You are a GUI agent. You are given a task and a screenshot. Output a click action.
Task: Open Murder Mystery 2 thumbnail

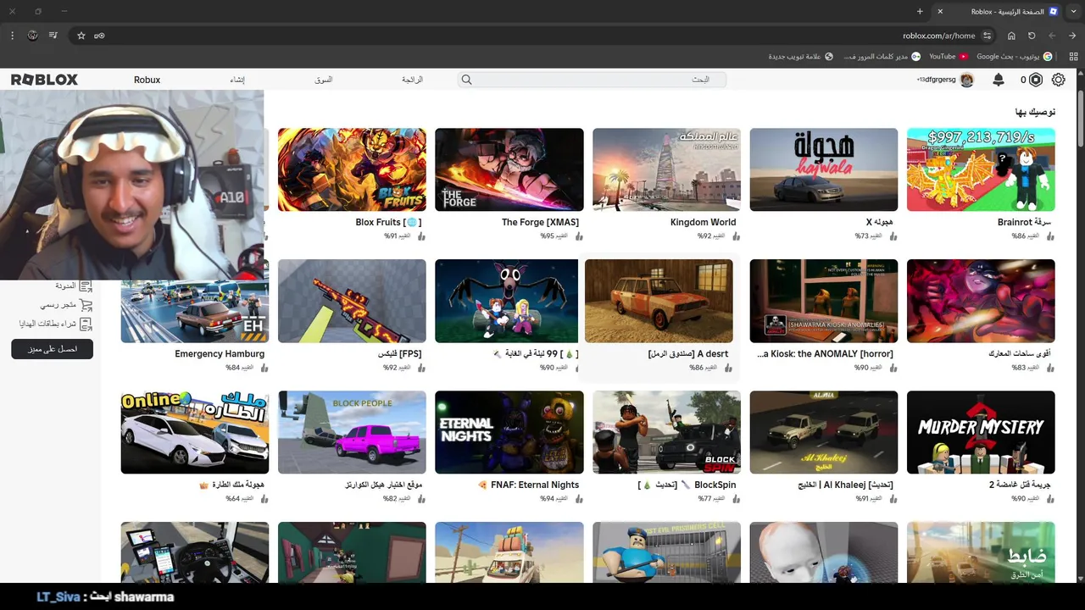981,432
